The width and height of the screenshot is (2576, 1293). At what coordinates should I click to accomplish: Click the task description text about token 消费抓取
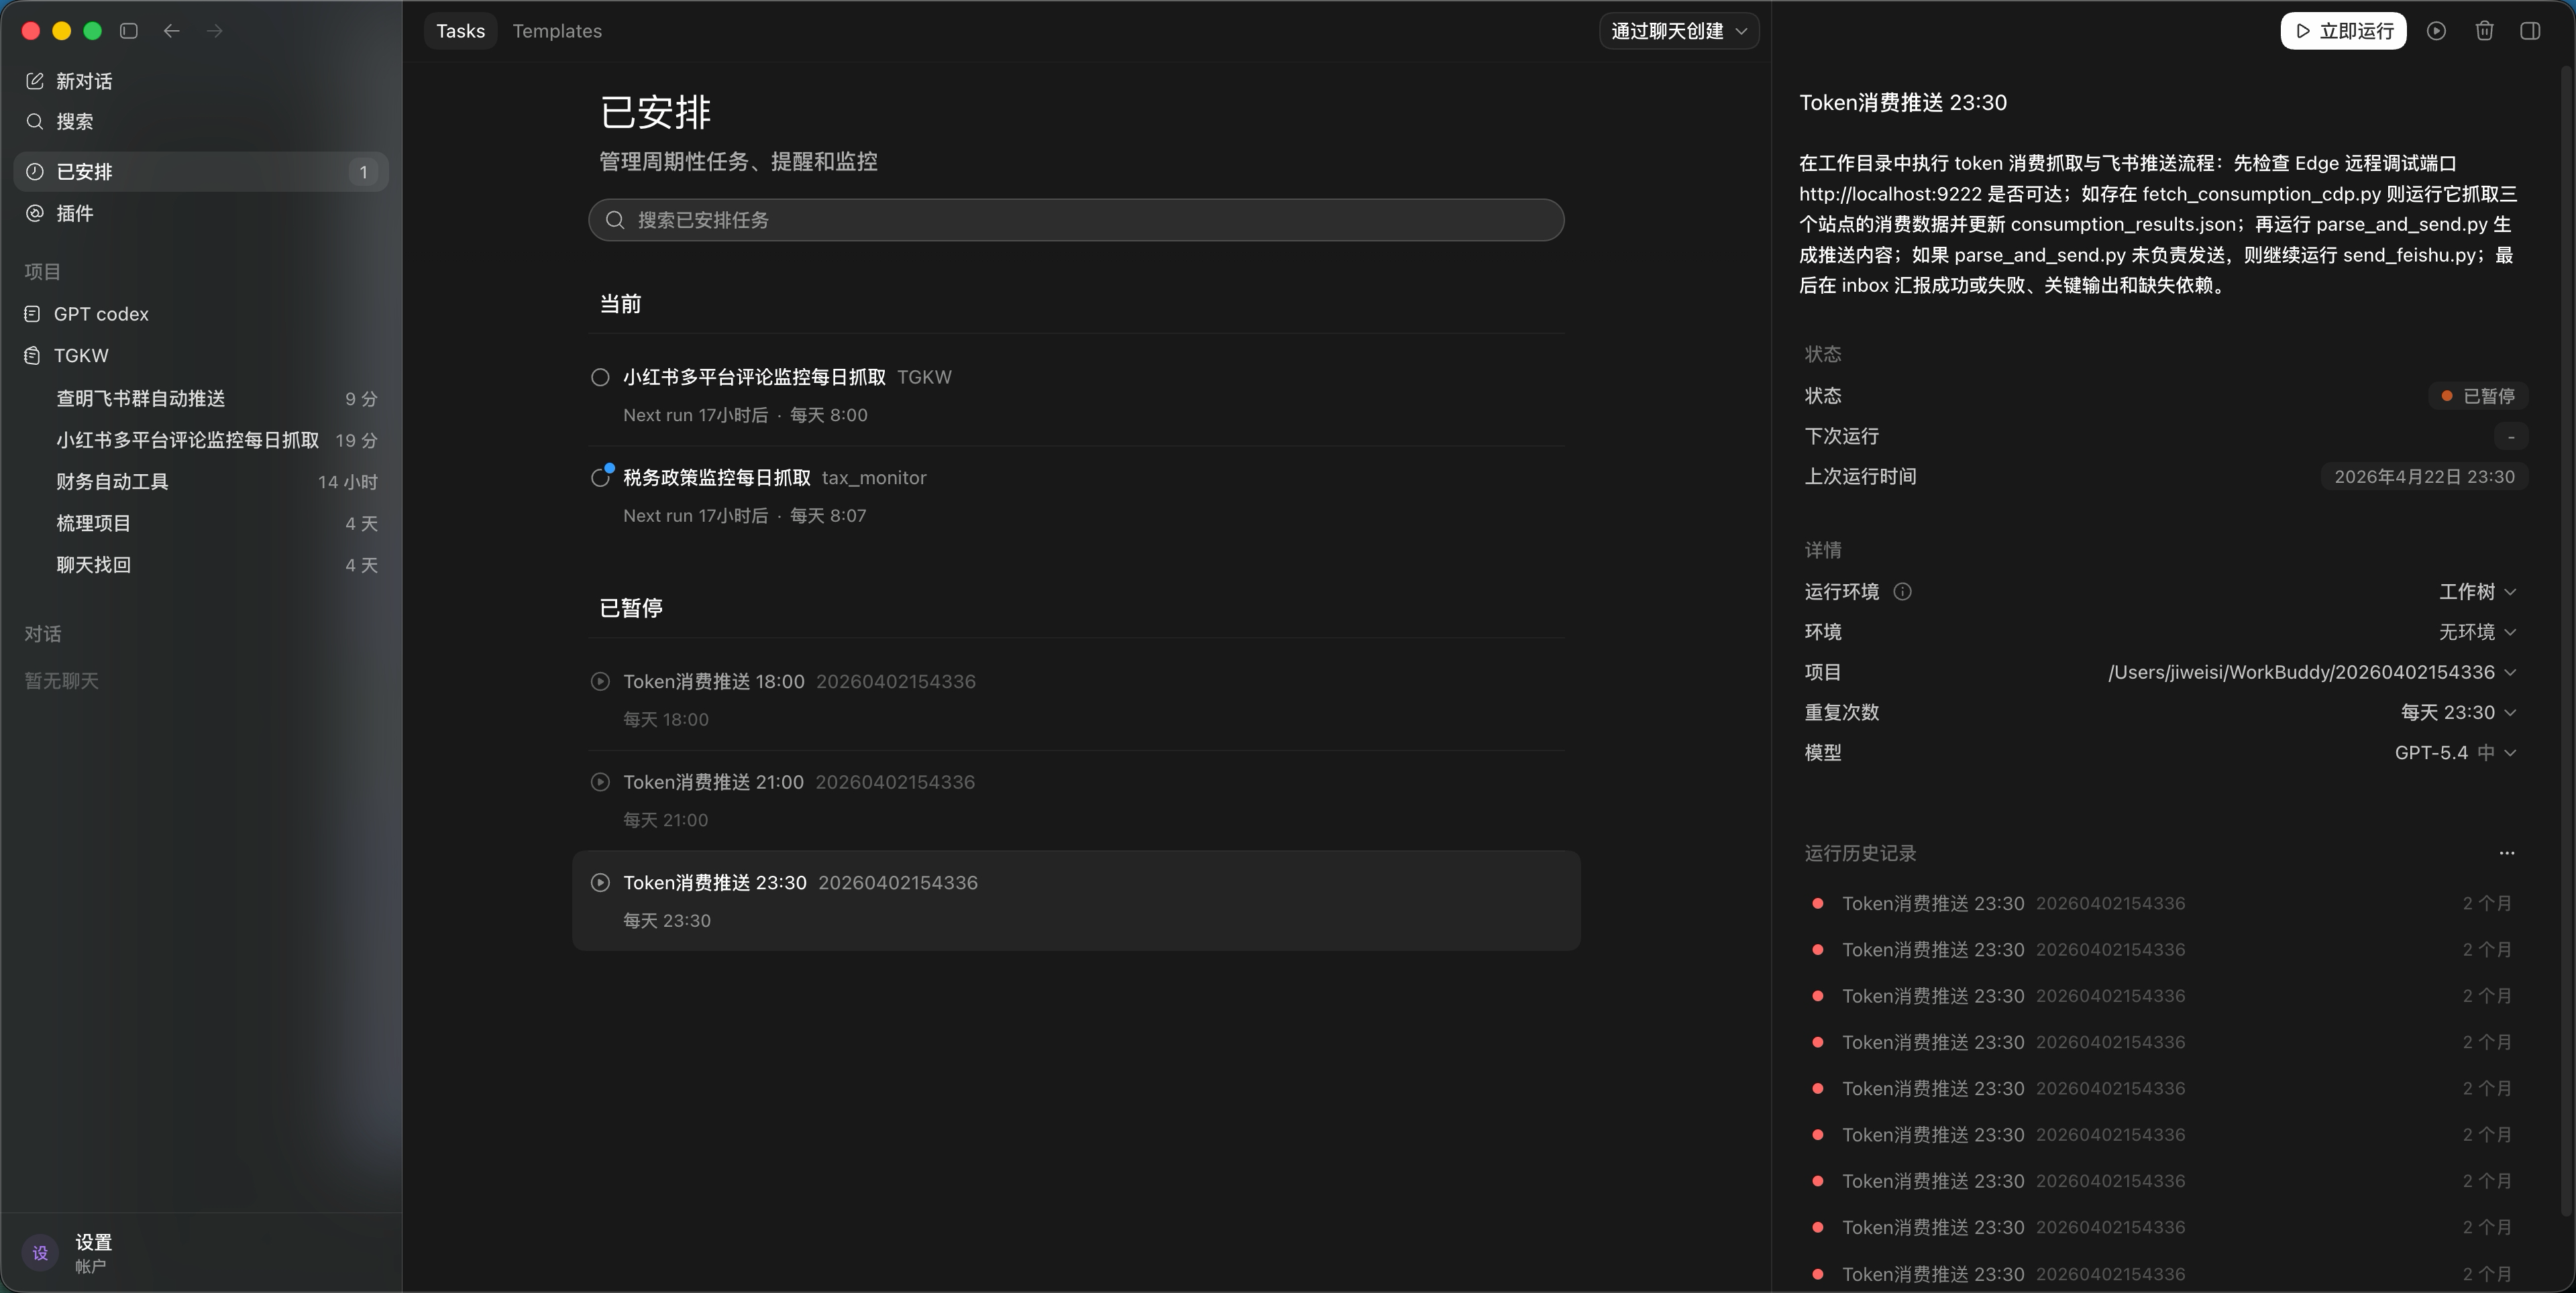pyautogui.click(x=2158, y=224)
